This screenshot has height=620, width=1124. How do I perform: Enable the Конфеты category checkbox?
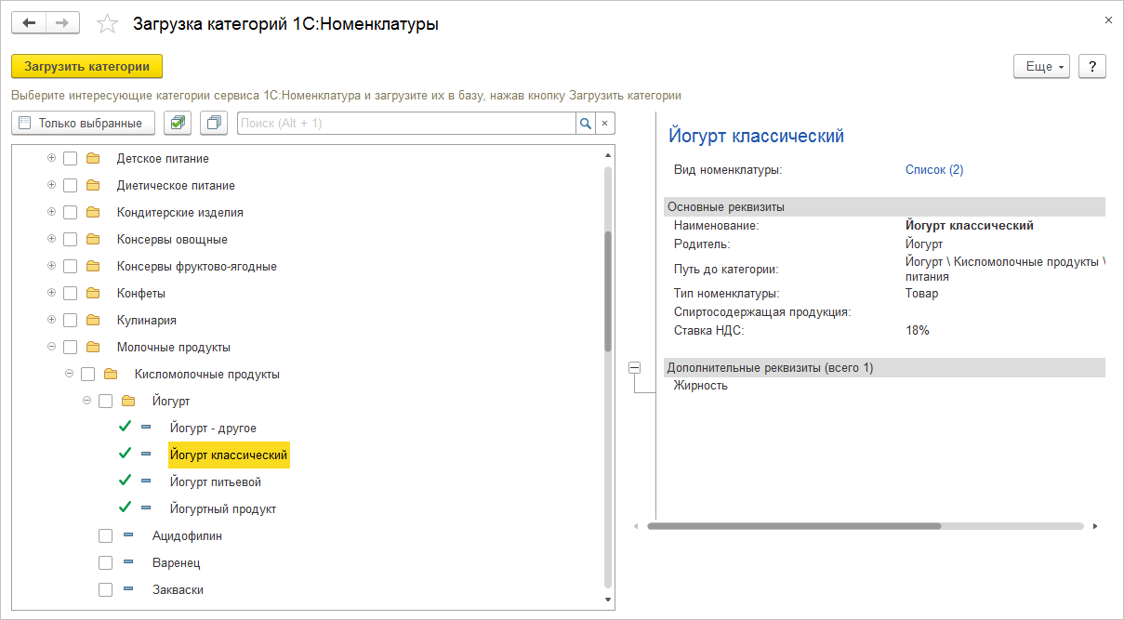pyautogui.click(x=71, y=294)
